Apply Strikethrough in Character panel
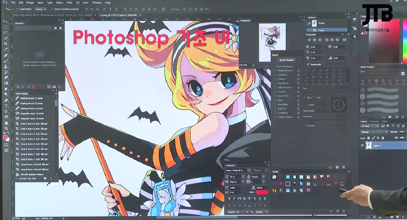Screen dimensions: 407x220 (x=265, y=199)
